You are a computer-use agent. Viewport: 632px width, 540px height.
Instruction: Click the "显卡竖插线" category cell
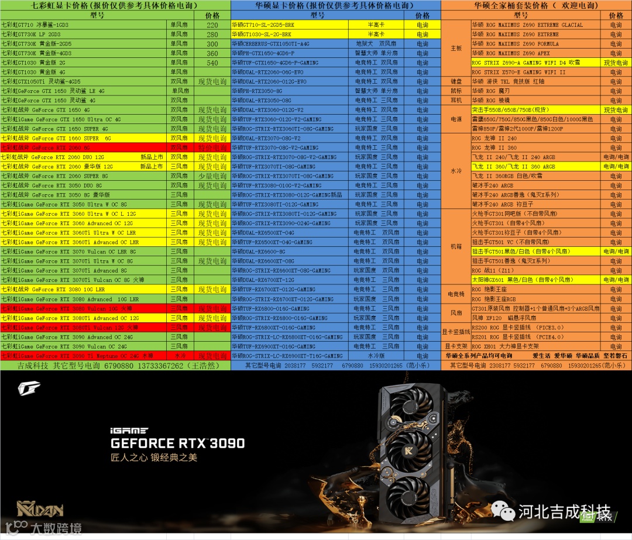coord(456,332)
